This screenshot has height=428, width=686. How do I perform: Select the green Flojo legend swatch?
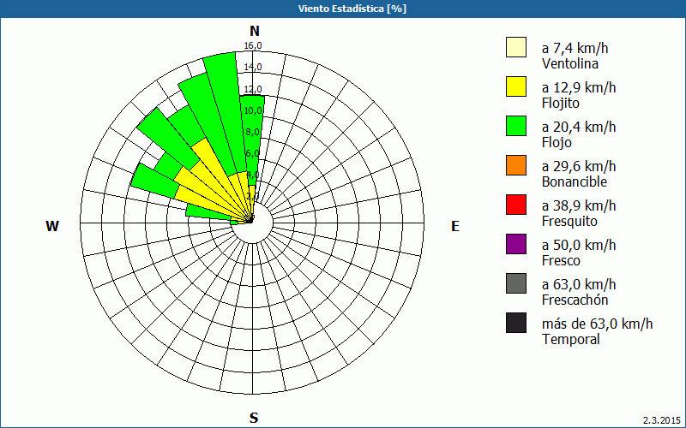[516, 126]
